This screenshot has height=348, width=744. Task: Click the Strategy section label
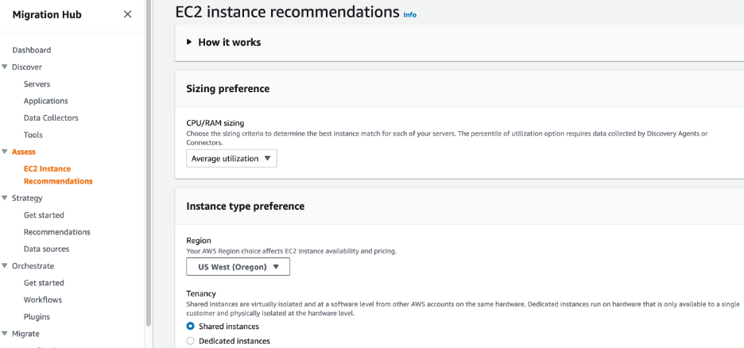pos(27,198)
